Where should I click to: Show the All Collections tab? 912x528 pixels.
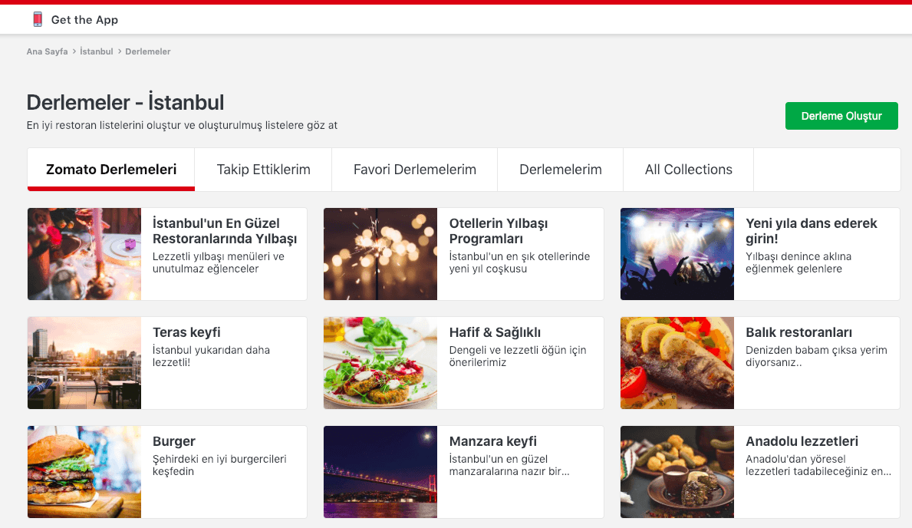click(x=688, y=170)
